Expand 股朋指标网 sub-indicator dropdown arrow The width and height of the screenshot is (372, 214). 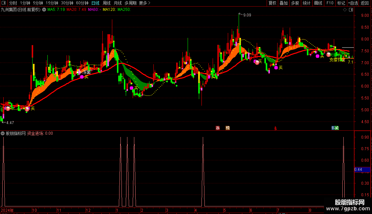click(3, 133)
